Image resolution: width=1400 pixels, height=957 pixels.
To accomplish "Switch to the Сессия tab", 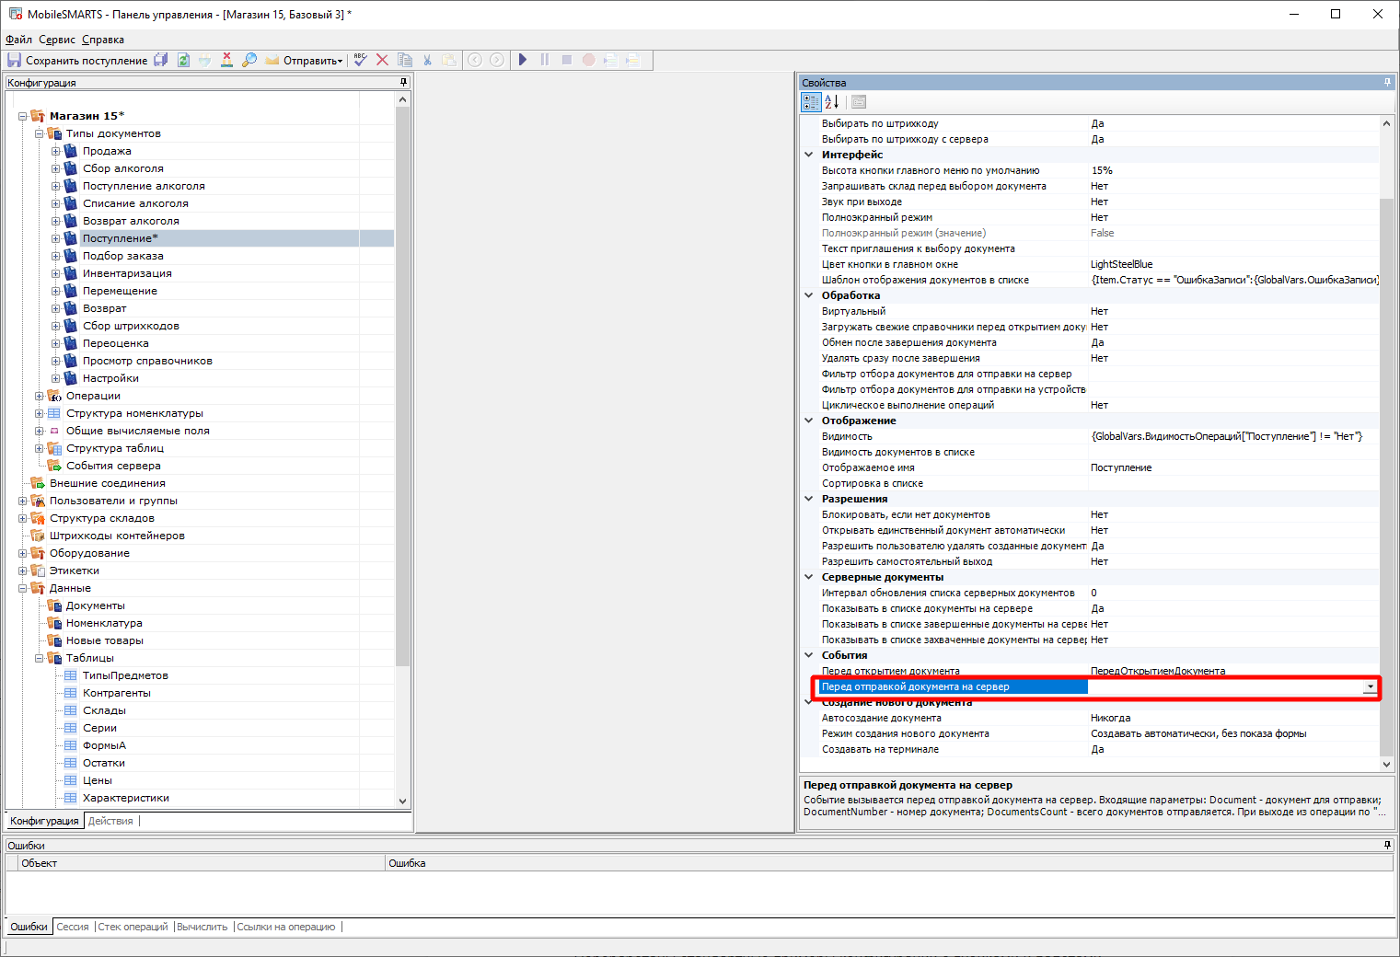I will (x=73, y=927).
